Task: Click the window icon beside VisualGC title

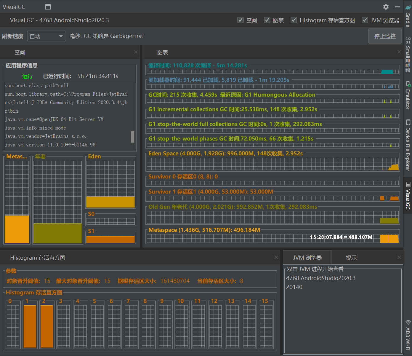Action: 48,7
